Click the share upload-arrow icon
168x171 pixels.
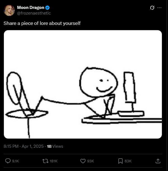click(158, 161)
